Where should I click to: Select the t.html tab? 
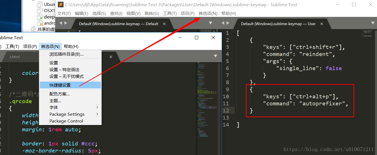click(15, 57)
